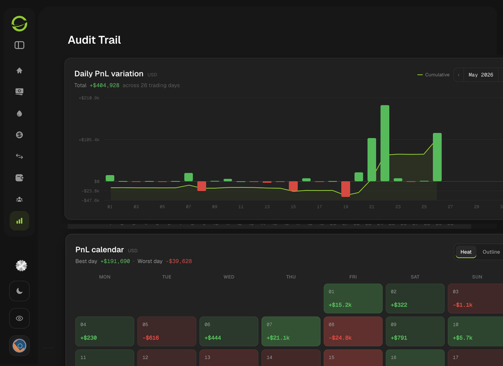Open the wallet sidebar icon
Viewport: 503px width, 366px height.
coord(19,178)
